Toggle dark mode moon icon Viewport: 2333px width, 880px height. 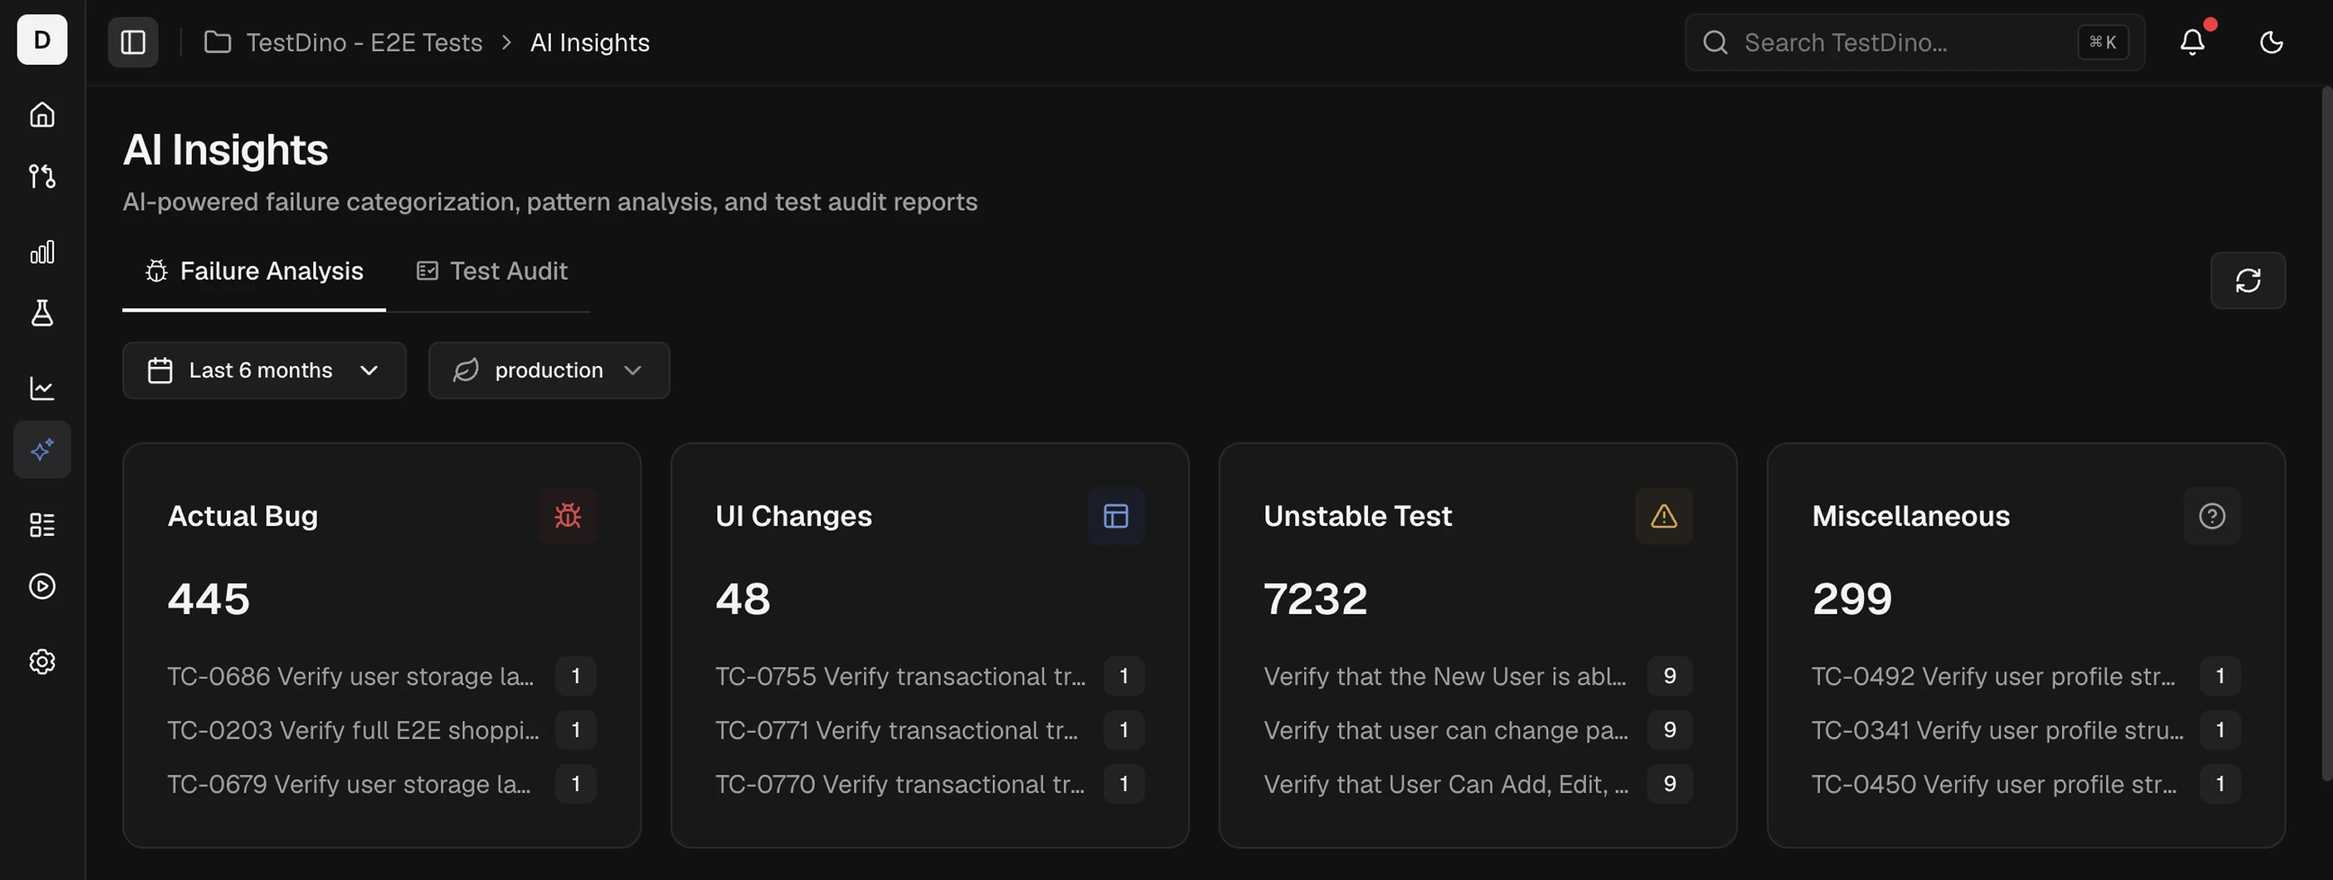click(x=2271, y=42)
